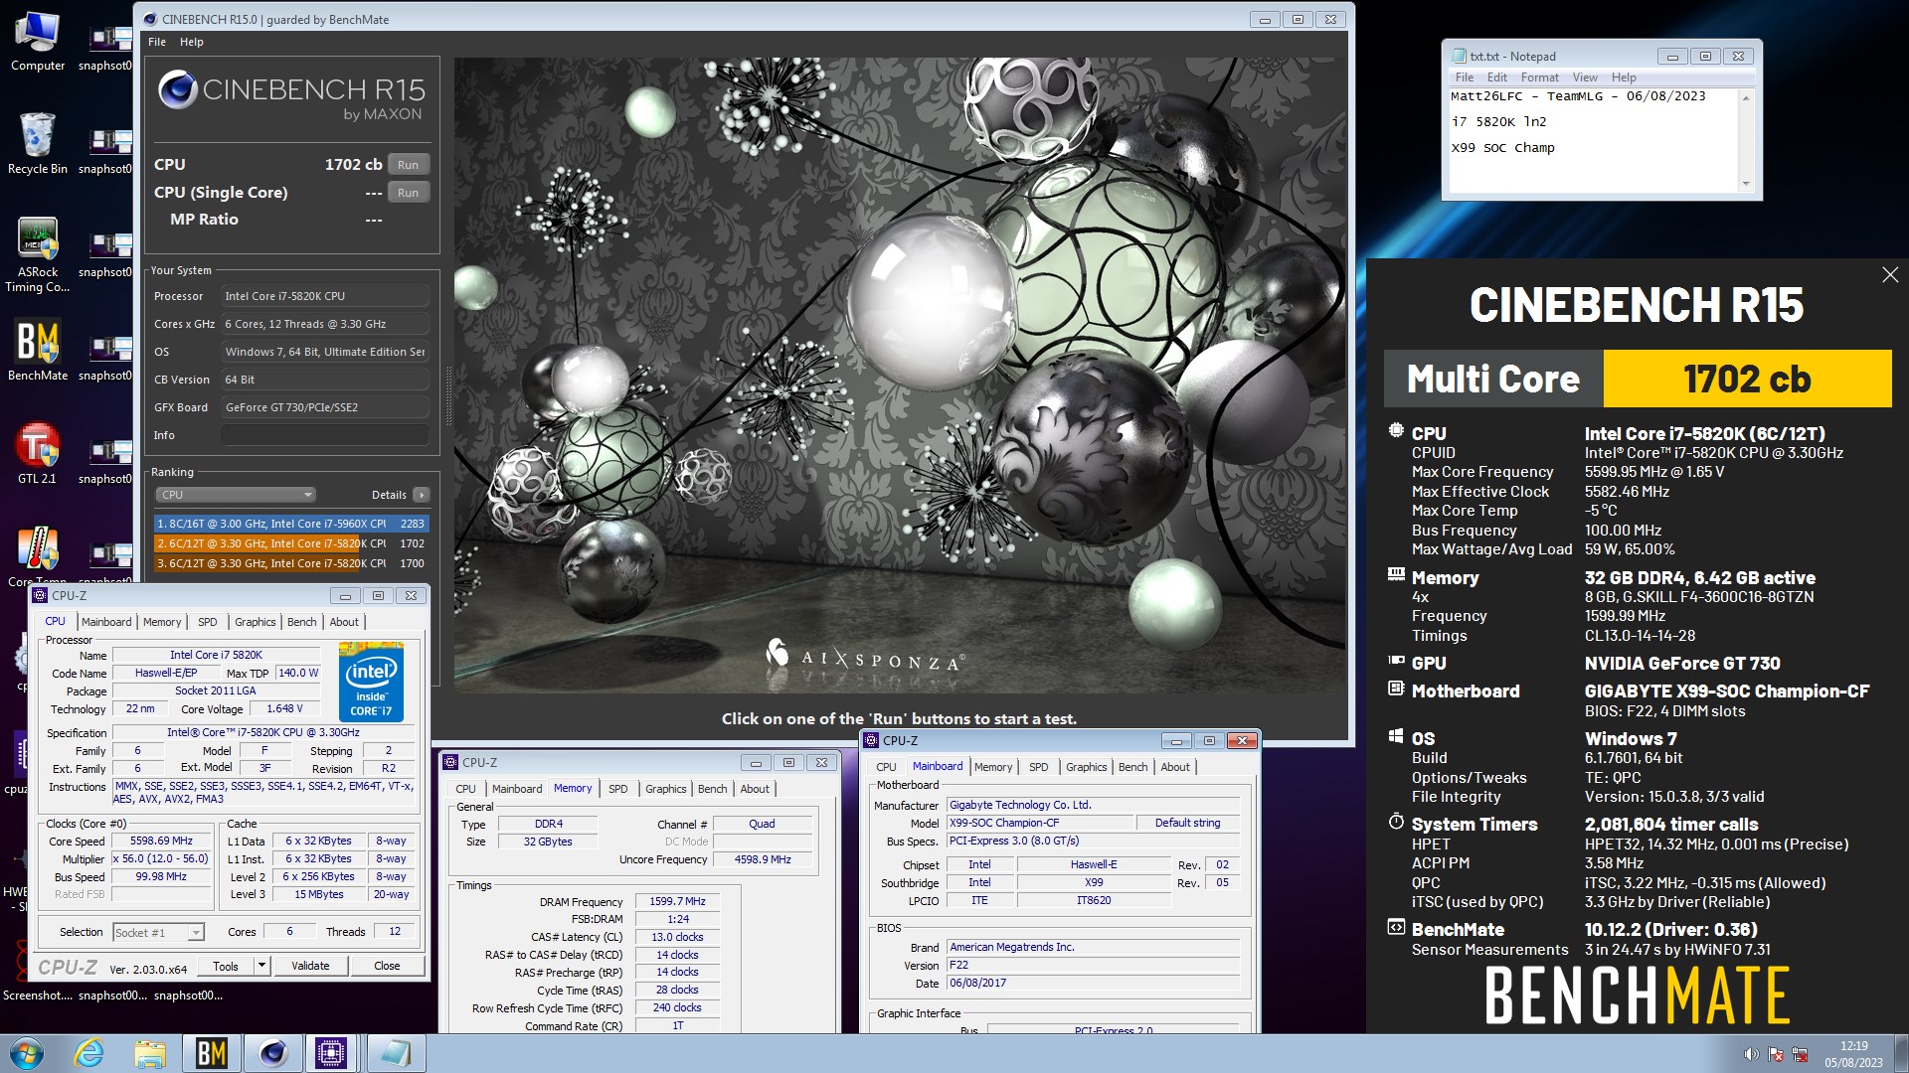Switch to Bench tab in processor CPU-Z window
The image size is (1909, 1073).
tap(301, 622)
